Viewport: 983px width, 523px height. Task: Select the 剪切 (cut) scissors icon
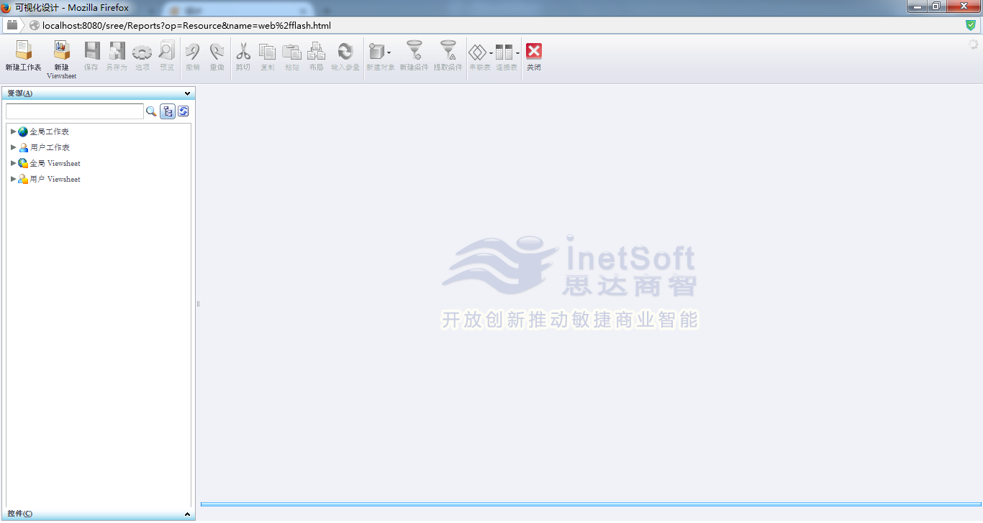(x=243, y=51)
